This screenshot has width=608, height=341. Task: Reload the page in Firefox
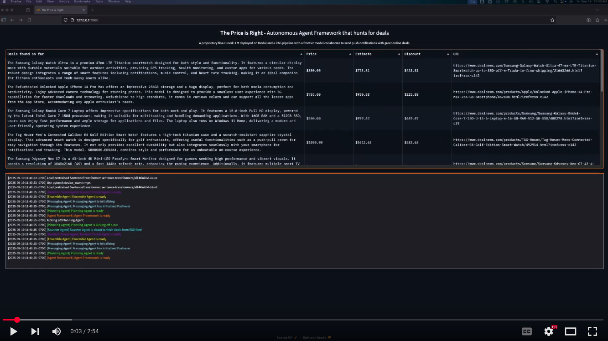(x=30, y=20)
